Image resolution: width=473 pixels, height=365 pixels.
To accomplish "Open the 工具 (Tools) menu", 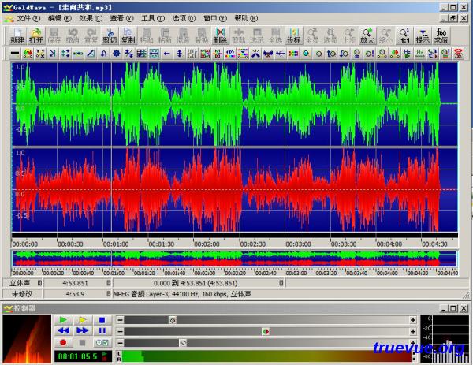I will pos(153,18).
